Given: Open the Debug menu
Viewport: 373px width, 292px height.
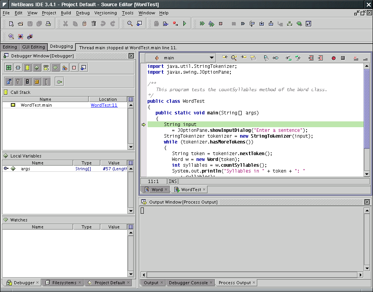Looking at the screenshot, I should [x=83, y=13].
